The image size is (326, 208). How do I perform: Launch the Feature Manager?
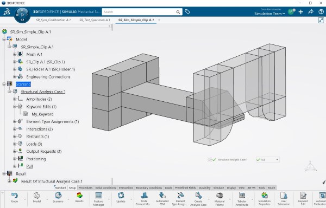(x=98, y=196)
